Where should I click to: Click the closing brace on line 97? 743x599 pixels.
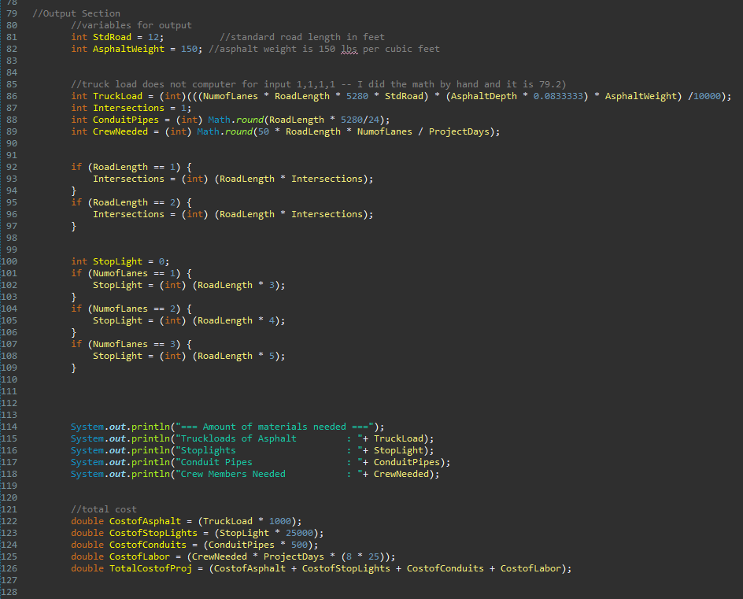[73, 226]
